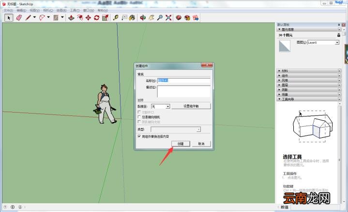Pin the default tray using the pin icon

coord(339,25)
